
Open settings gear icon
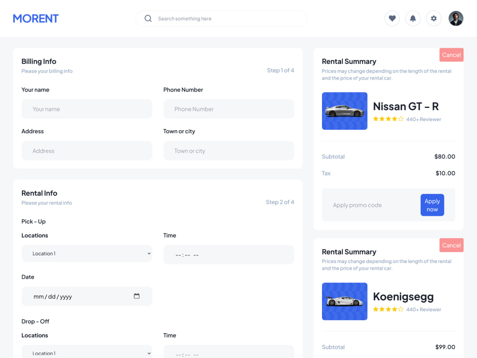coord(434,19)
